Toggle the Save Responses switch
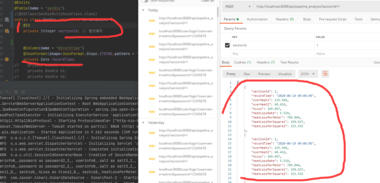 pos(145,1)
